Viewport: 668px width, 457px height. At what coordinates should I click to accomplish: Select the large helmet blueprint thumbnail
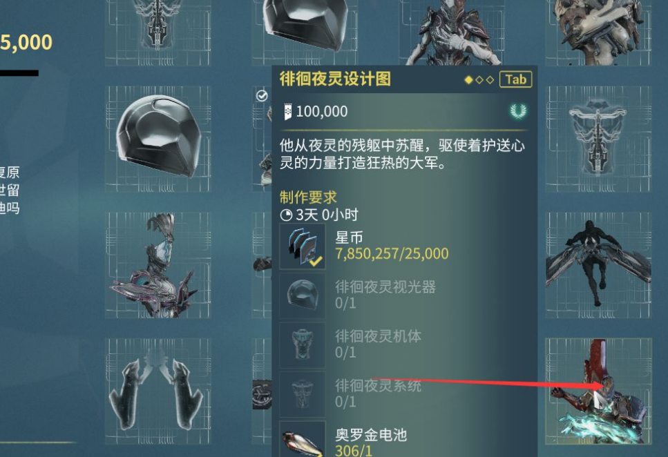(x=158, y=139)
